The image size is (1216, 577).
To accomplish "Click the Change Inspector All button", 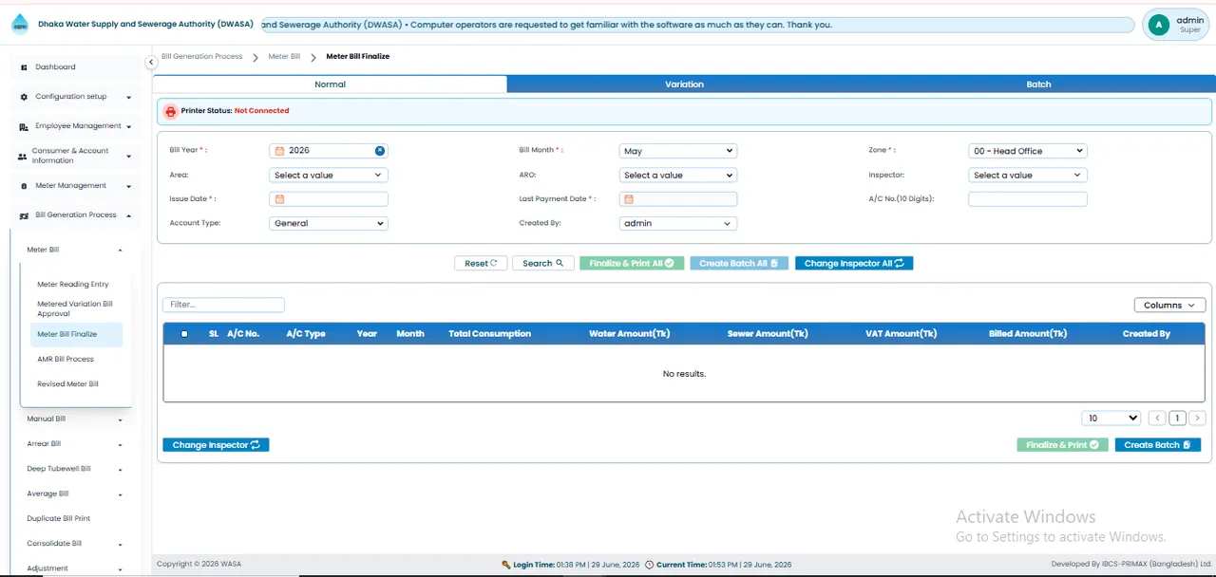I will pyautogui.click(x=854, y=264).
